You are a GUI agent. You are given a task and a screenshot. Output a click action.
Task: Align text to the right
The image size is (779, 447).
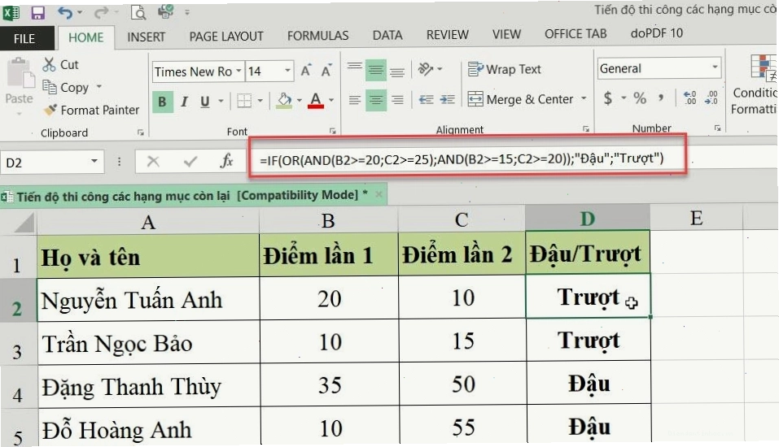[397, 100]
